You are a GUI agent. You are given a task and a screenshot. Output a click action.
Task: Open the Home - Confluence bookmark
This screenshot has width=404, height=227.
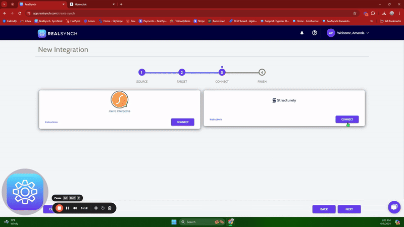point(306,21)
